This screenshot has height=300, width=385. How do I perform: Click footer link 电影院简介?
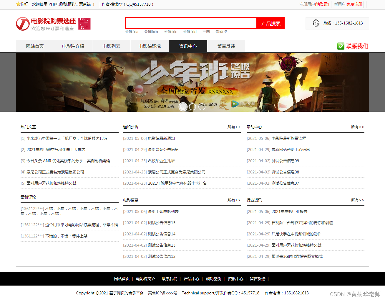click(x=145, y=279)
